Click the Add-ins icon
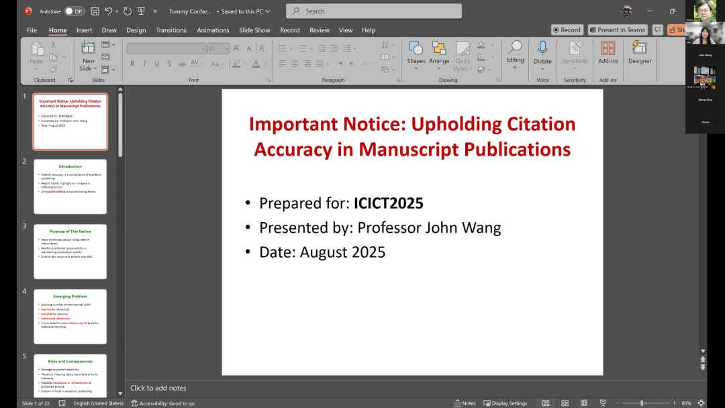The image size is (725, 408). (608, 52)
